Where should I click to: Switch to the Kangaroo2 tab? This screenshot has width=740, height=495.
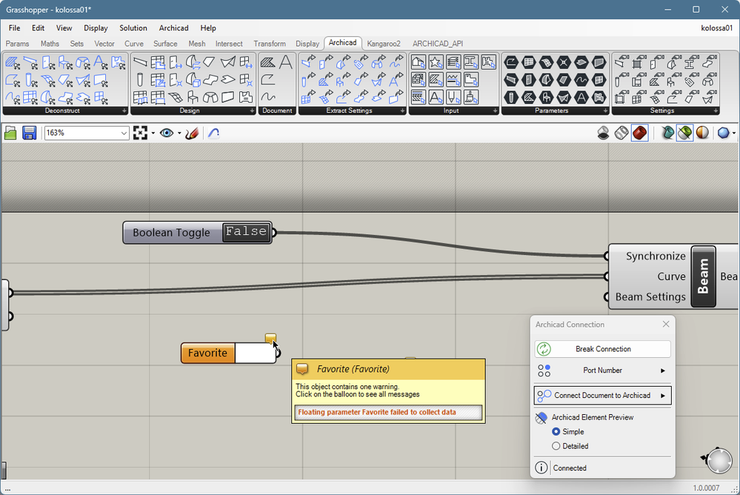(383, 43)
